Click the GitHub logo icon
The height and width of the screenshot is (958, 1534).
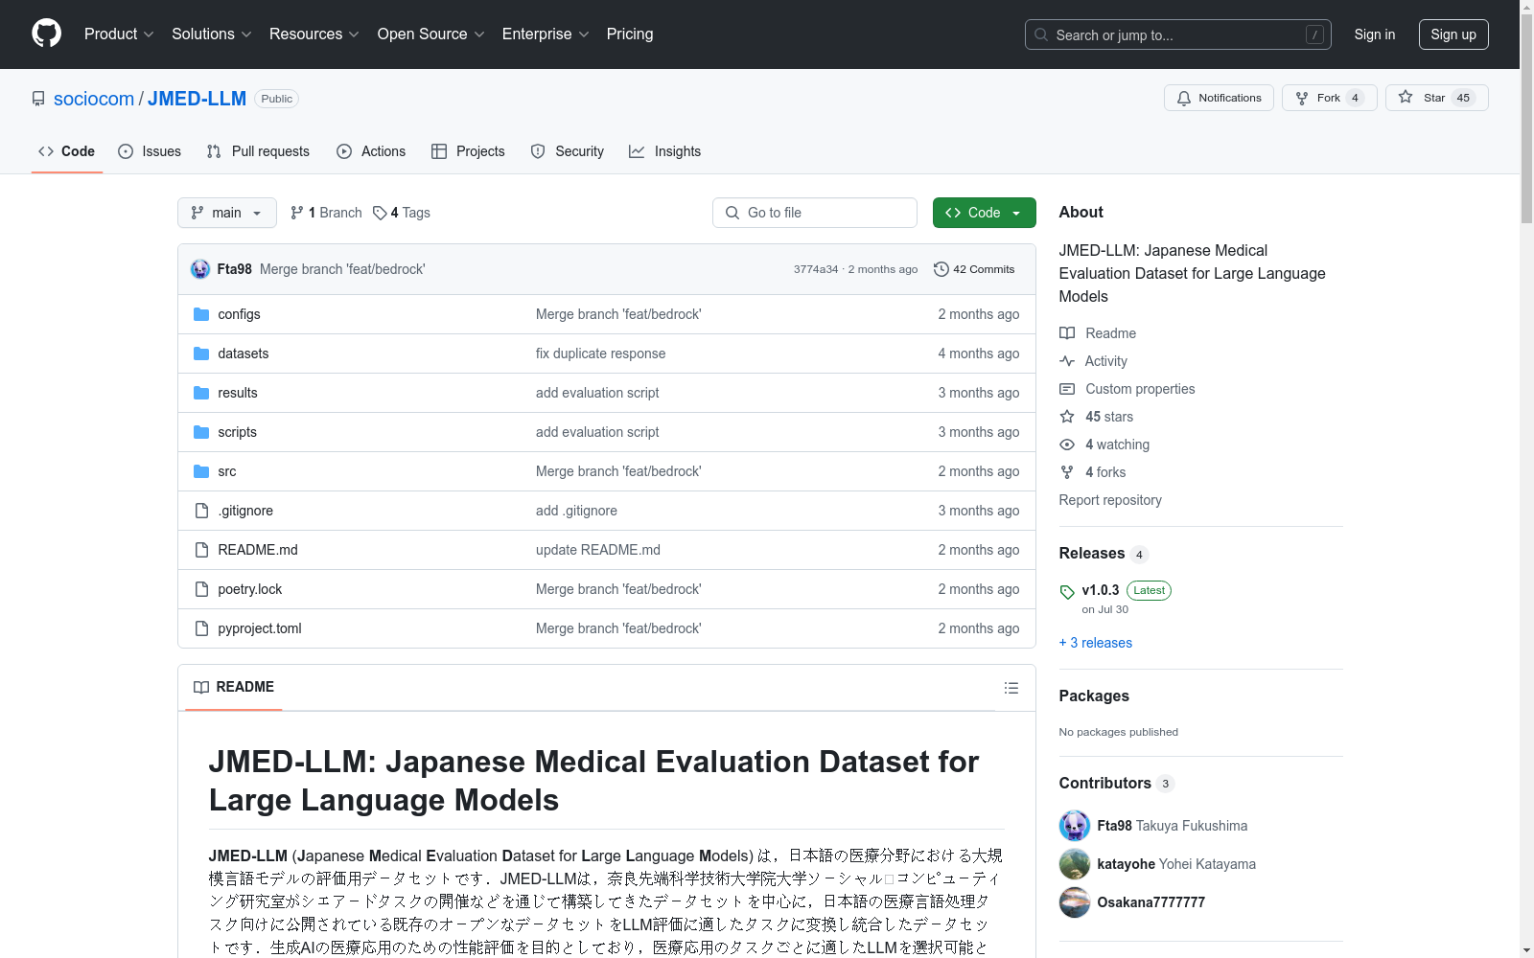pos(46,34)
